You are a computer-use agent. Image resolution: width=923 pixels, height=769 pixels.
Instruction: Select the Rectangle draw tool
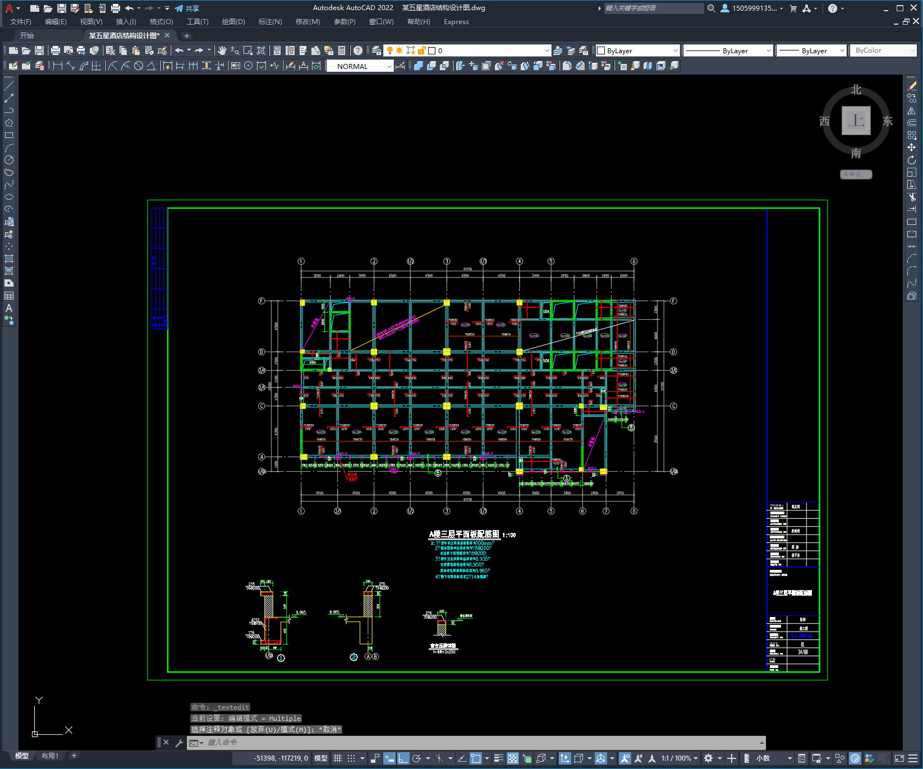pyautogui.click(x=9, y=135)
